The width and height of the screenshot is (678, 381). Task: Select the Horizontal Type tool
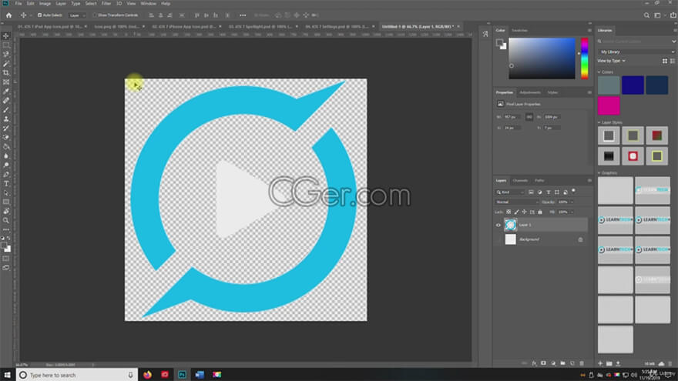pos(6,184)
